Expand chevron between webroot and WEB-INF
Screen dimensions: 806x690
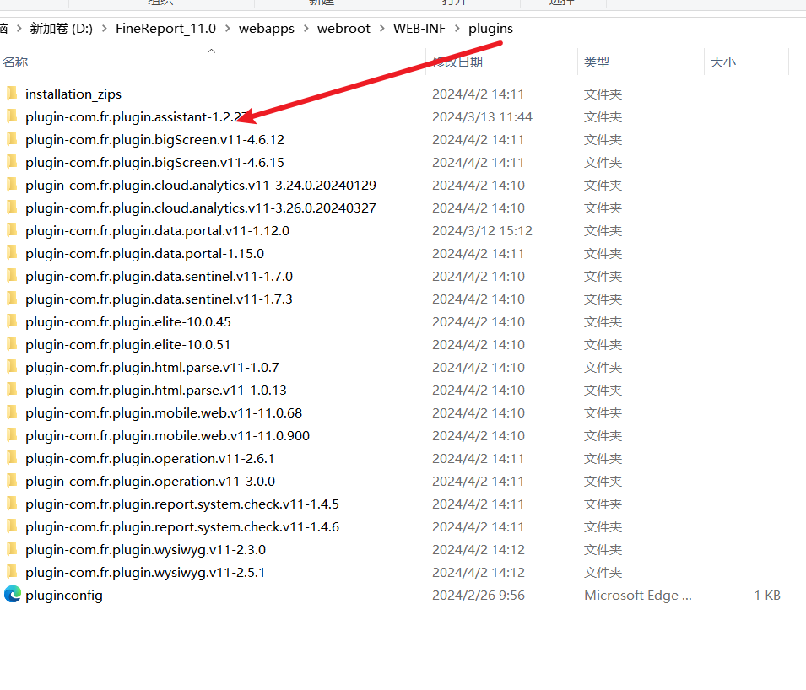point(382,28)
